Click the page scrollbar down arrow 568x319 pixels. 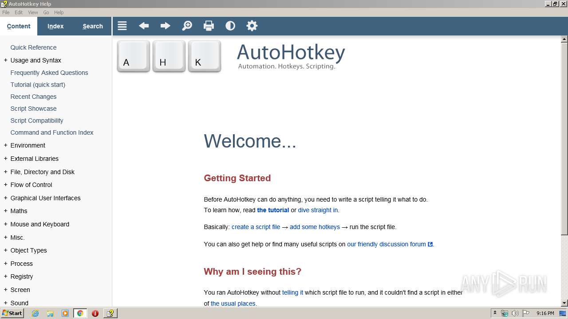pos(564,303)
